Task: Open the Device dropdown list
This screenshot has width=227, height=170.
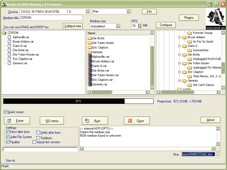Action: point(87,11)
